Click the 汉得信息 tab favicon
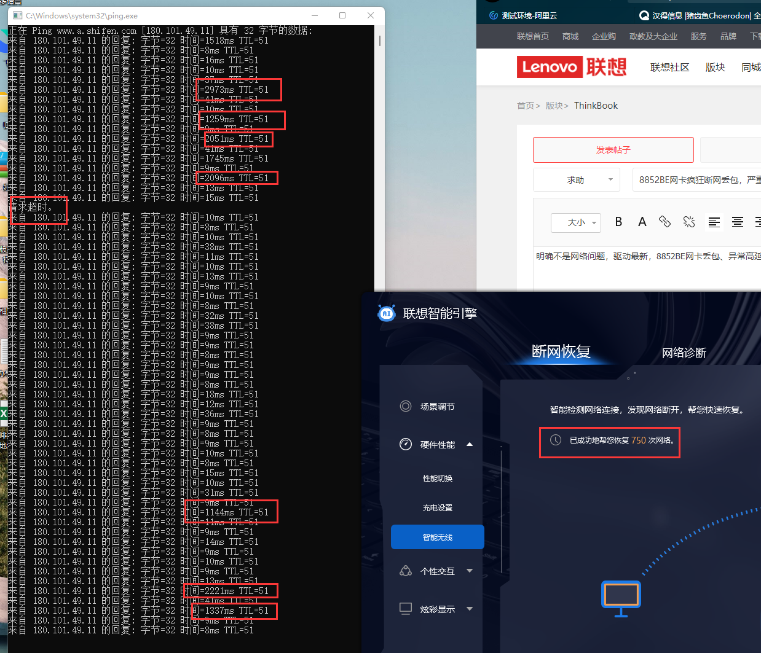761x653 pixels. (x=644, y=15)
